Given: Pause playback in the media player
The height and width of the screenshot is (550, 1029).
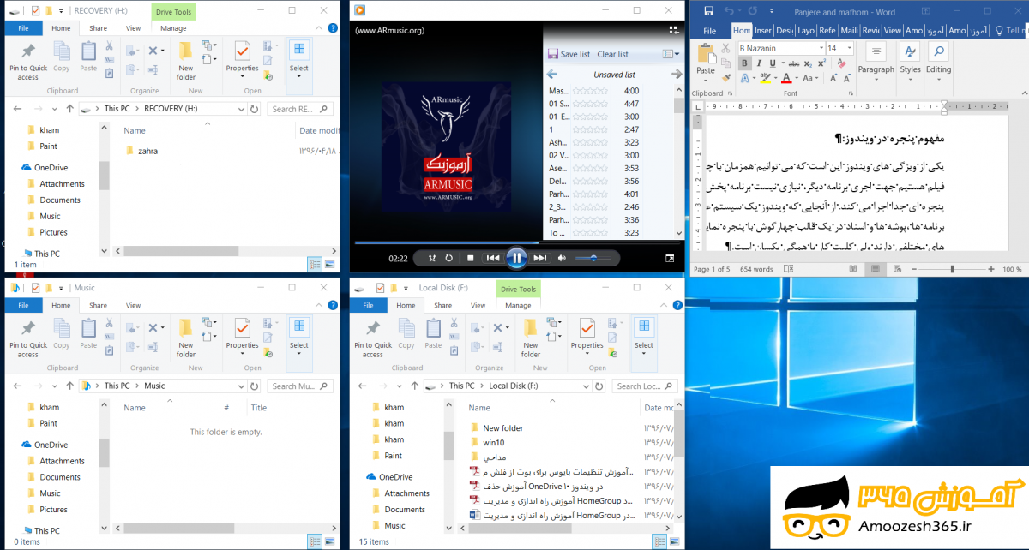Looking at the screenshot, I should click(x=516, y=258).
